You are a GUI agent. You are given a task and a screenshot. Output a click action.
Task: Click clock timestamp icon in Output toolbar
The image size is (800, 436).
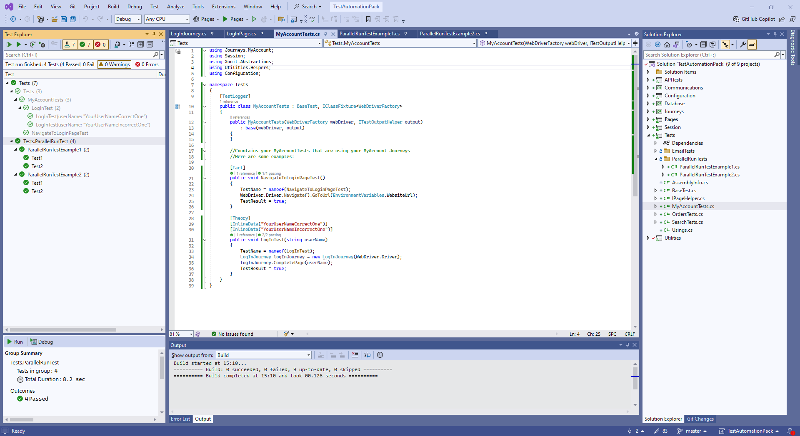[380, 355]
